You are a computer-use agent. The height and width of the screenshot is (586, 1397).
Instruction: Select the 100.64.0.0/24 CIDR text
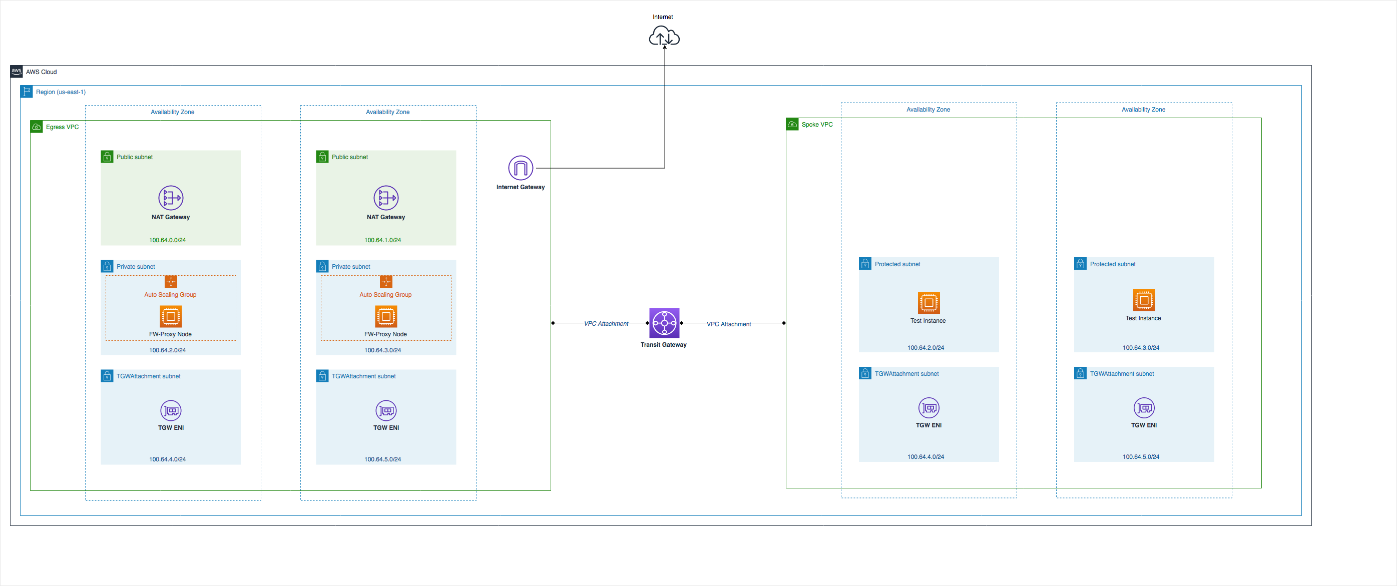point(167,240)
